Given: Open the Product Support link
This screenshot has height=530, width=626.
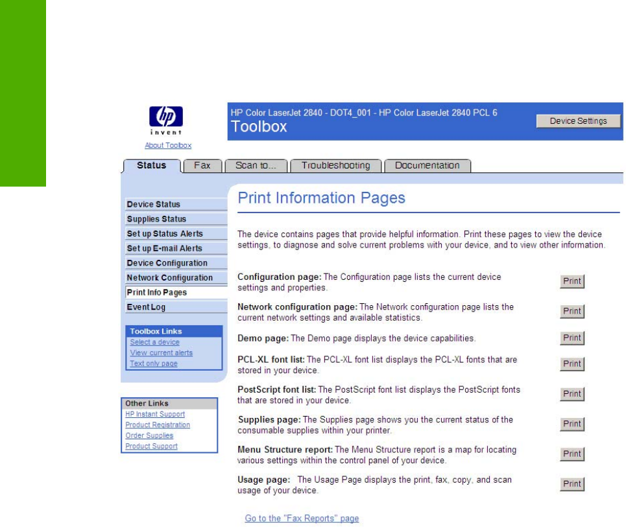Looking at the screenshot, I should 151,446.
